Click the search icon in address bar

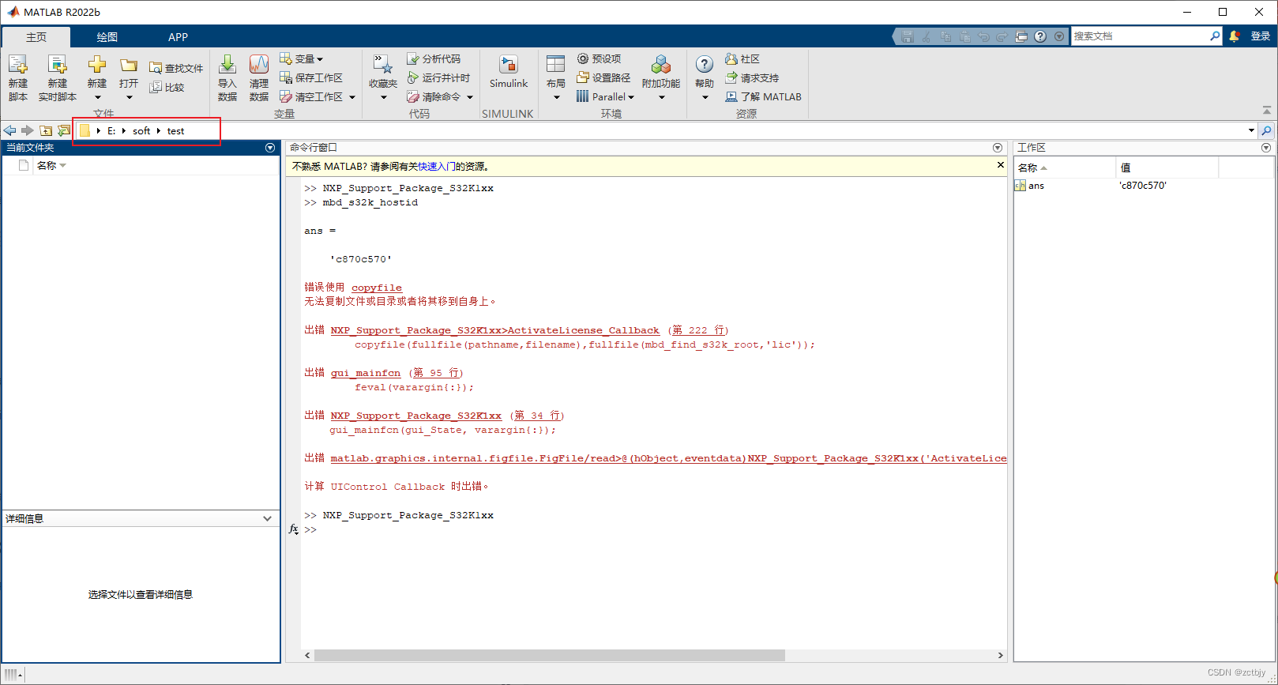1267,130
